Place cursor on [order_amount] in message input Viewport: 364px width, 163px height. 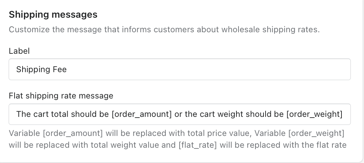pyautogui.click(x=142, y=114)
